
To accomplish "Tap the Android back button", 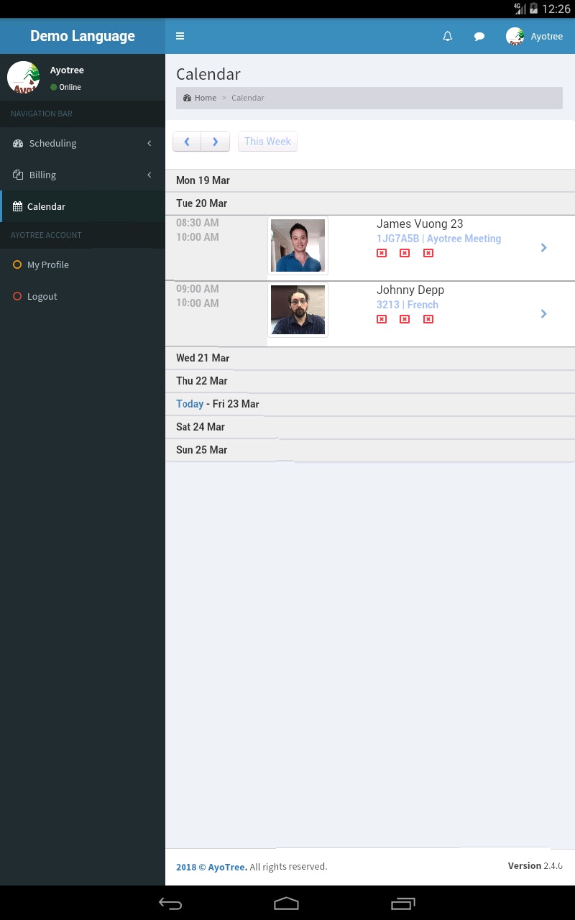I will coord(170,903).
